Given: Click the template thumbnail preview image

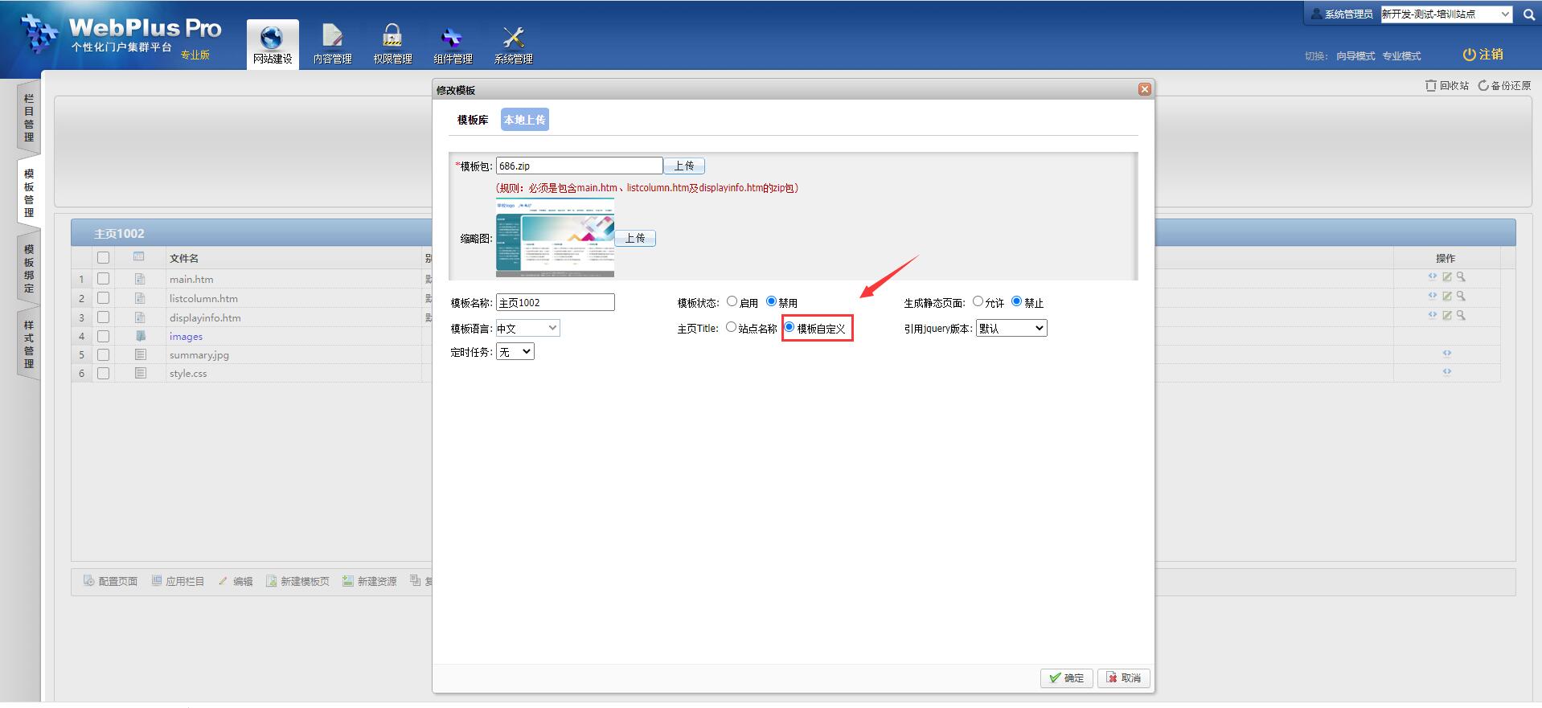Looking at the screenshot, I should point(555,238).
